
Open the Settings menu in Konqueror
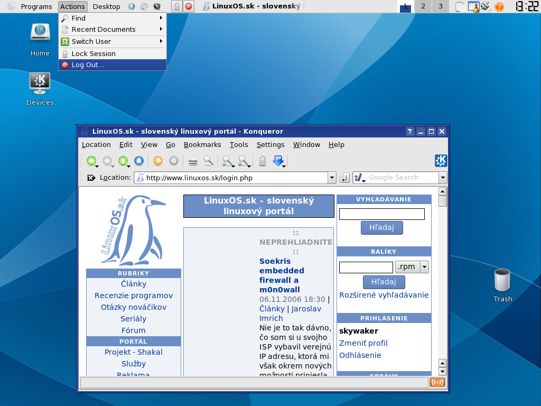coord(270,145)
